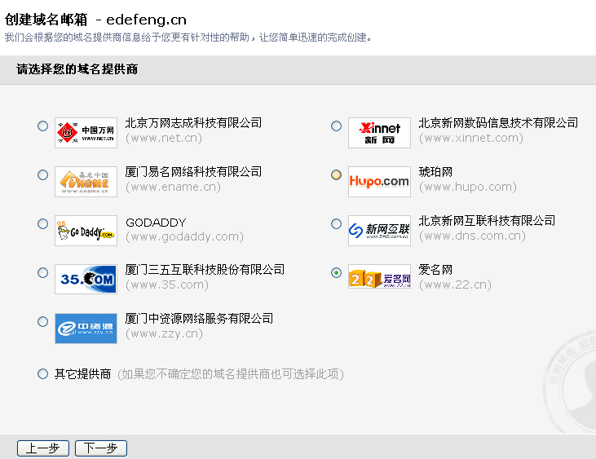The image size is (596, 459).
Task: Select the GODADDY radio button
Action: click(42, 223)
